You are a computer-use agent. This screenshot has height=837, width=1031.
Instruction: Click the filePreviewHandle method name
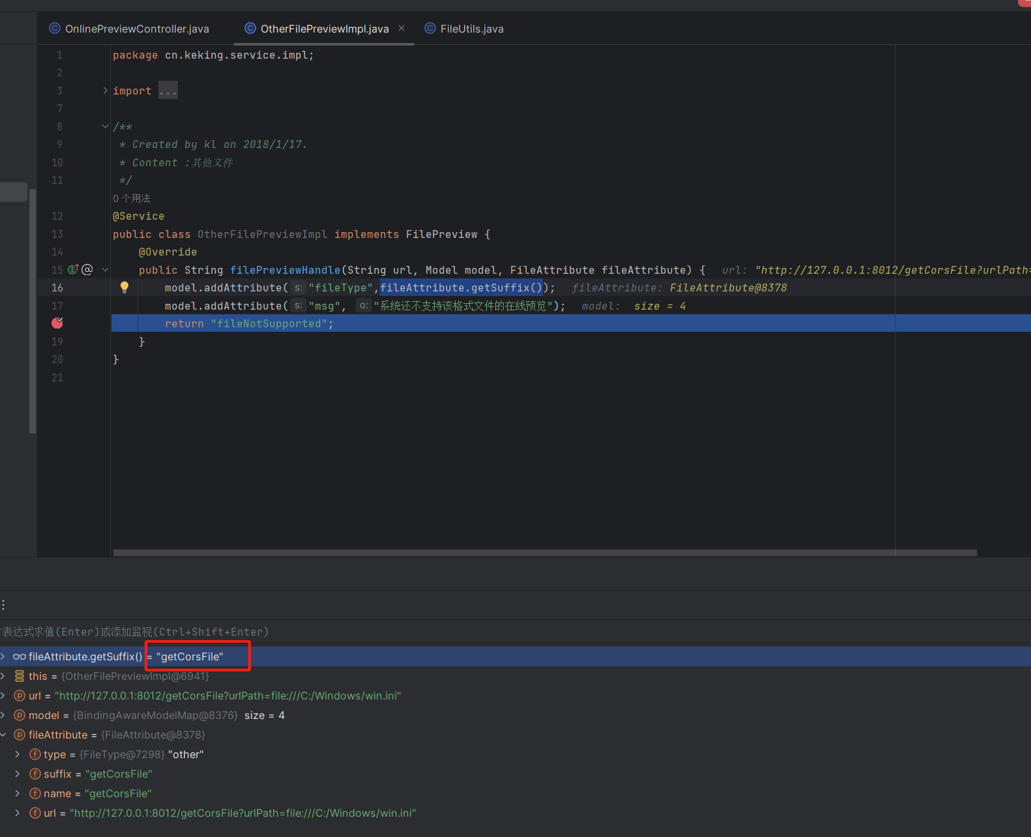click(x=285, y=270)
